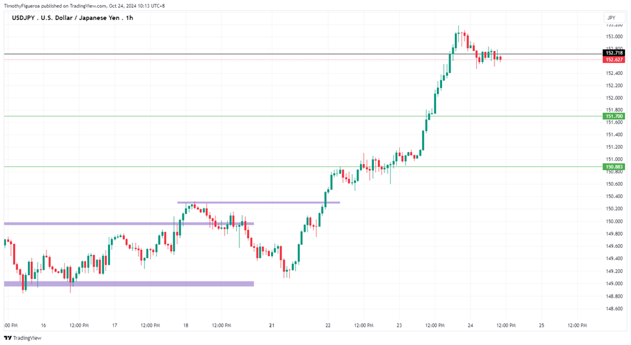Select the purple line near 150.300
Image resolution: width=631 pixels, height=345 pixels.
tap(258, 203)
